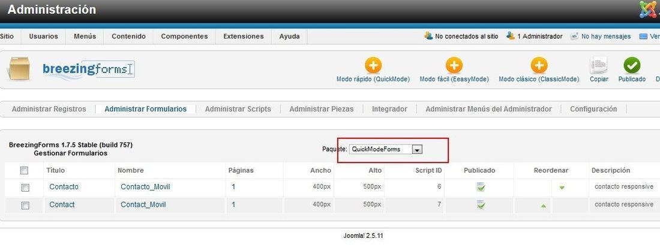660x245 pixels.
Task: Open the Extensiones menu
Action: [x=243, y=36]
